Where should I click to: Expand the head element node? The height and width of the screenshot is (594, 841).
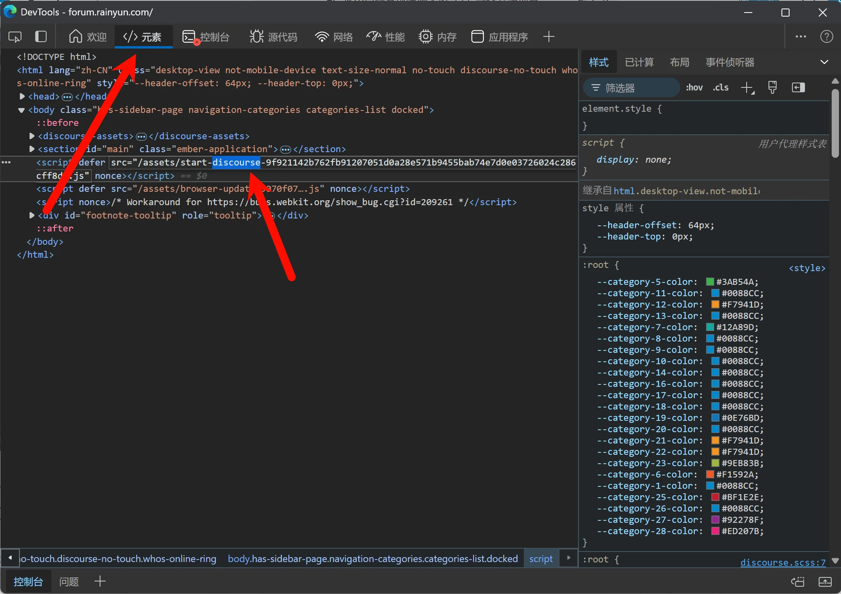[x=22, y=96]
